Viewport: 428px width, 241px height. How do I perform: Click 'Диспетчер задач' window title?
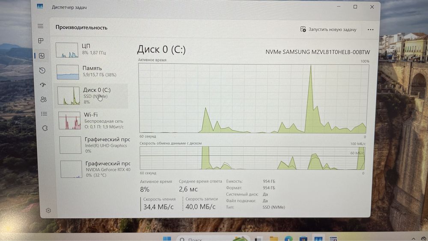[x=69, y=7]
